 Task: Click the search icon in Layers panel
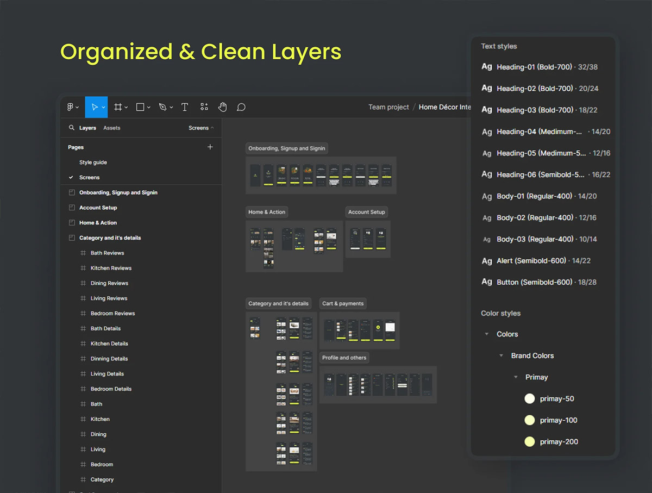71,128
